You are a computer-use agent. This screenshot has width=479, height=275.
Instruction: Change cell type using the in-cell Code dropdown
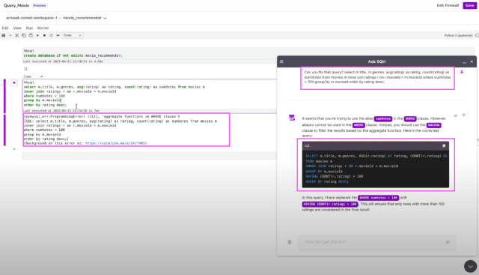point(33,76)
